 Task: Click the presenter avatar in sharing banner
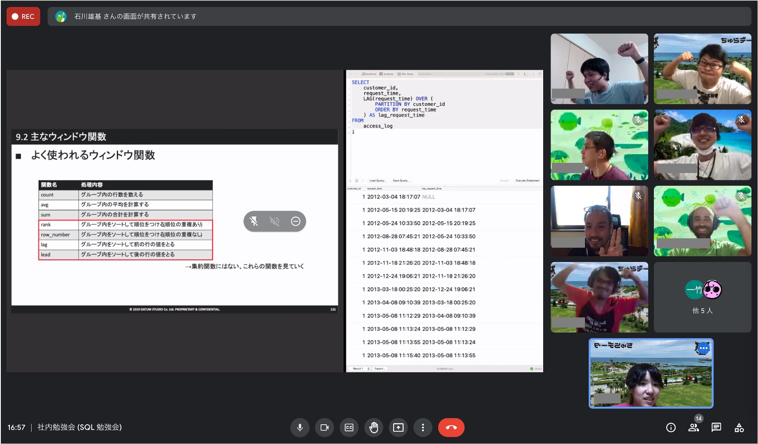(61, 16)
